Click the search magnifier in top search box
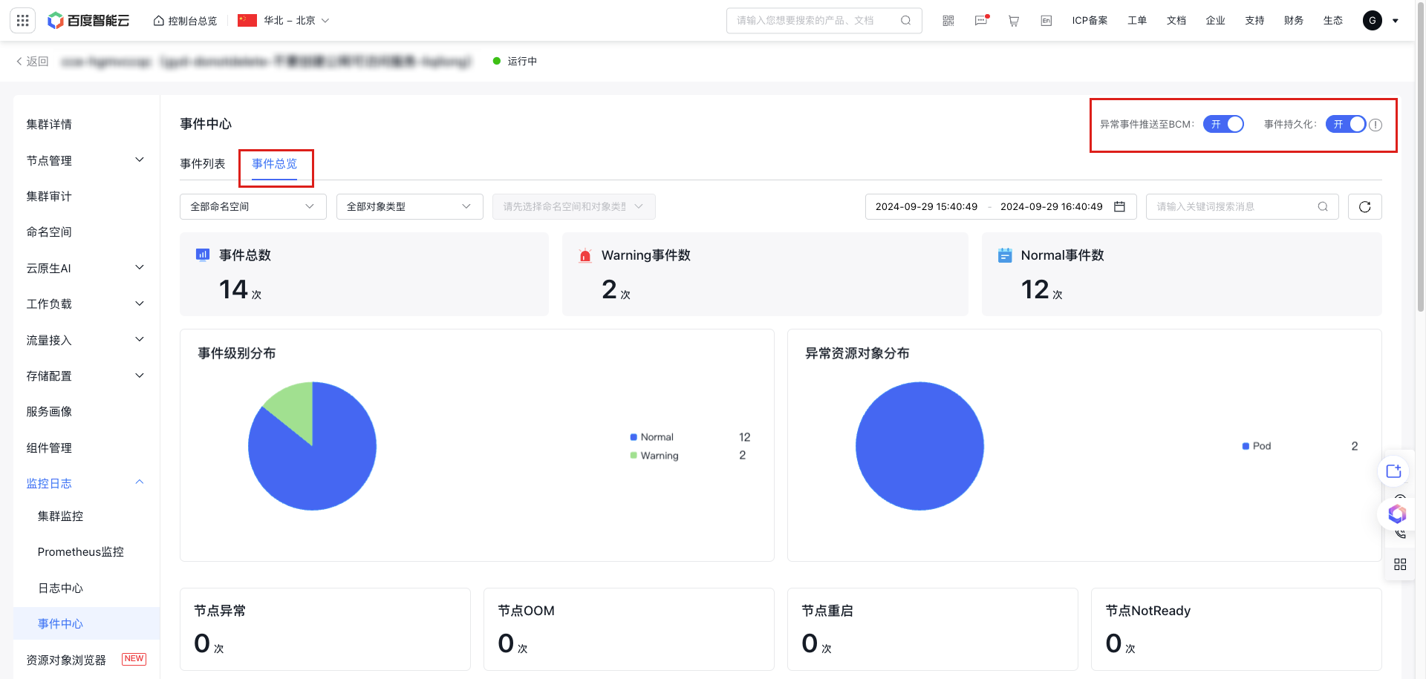The image size is (1426, 679). click(905, 20)
